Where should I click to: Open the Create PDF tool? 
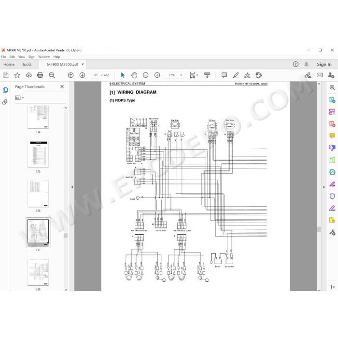coord(332,124)
